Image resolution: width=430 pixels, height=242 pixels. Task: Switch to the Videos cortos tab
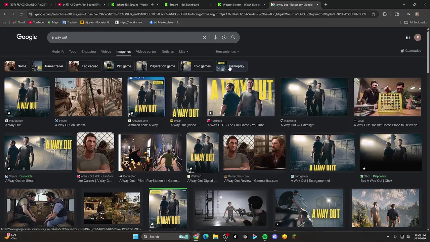tap(146, 51)
